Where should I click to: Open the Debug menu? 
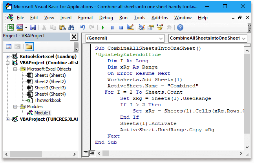click(106, 18)
